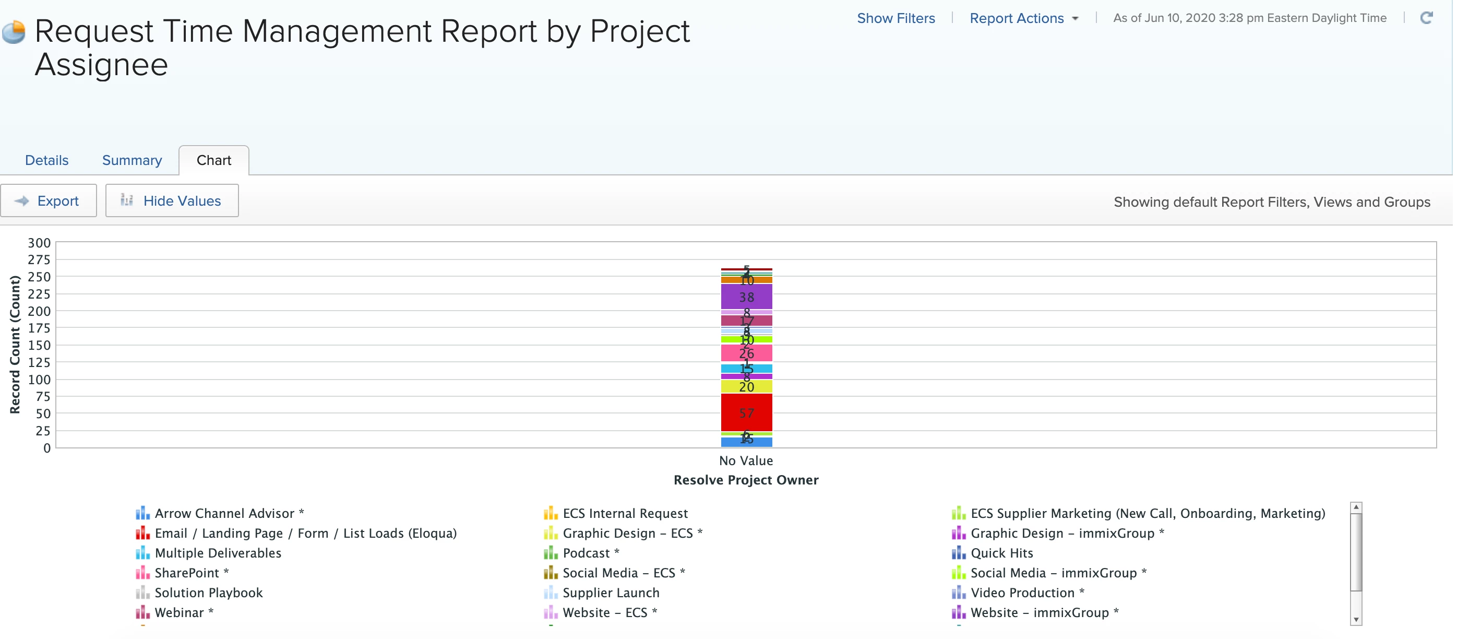
Task: Click the Show Filters link
Action: pos(895,19)
